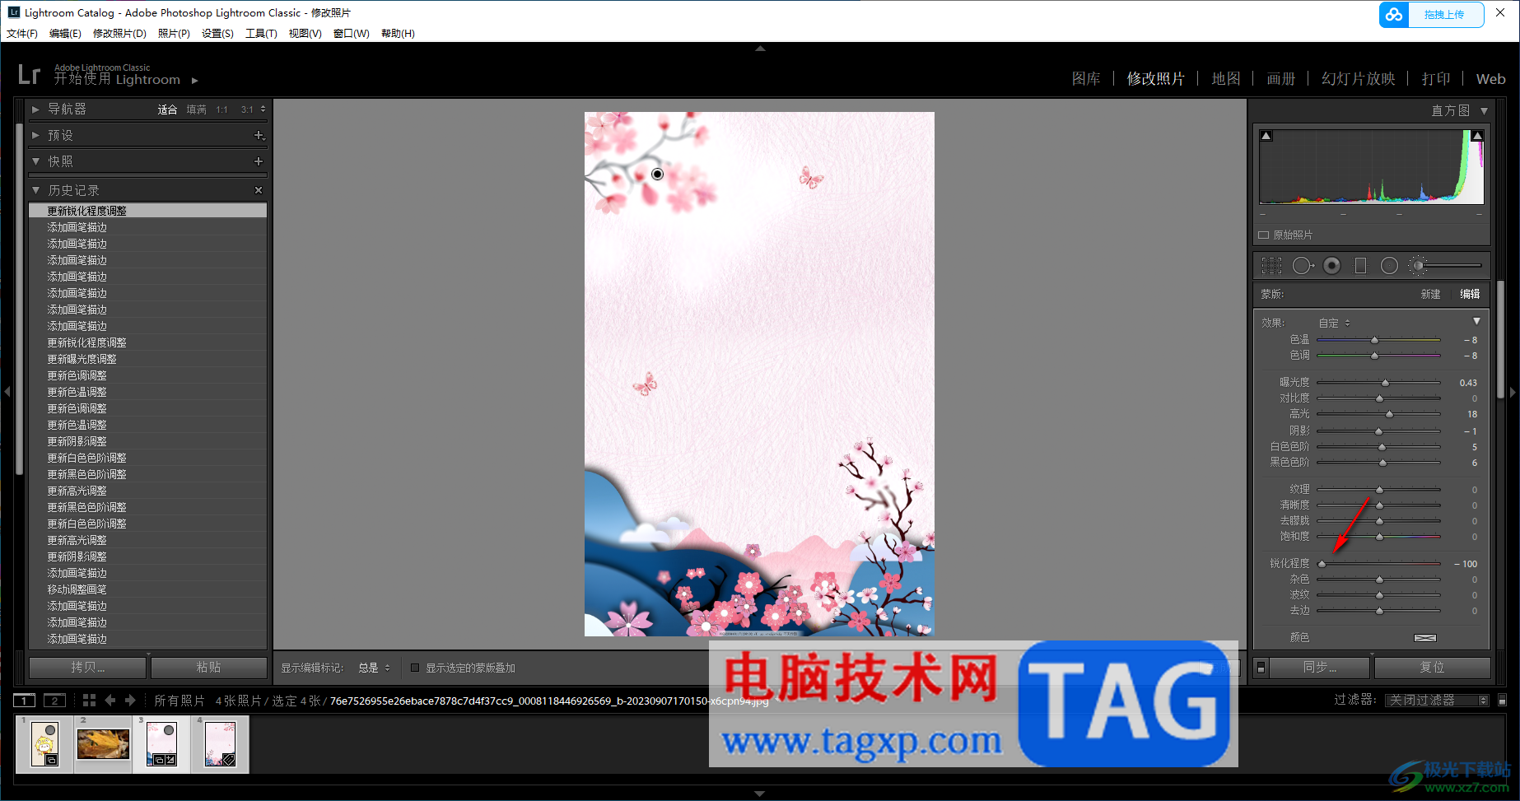Add a new preset with plus icon
This screenshot has height=801, width=1520.
click(259, 135)
